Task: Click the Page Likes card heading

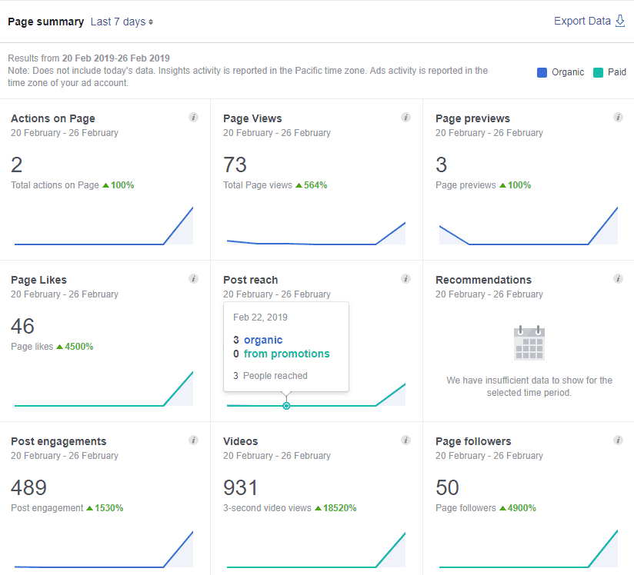Action: [38, 280]
